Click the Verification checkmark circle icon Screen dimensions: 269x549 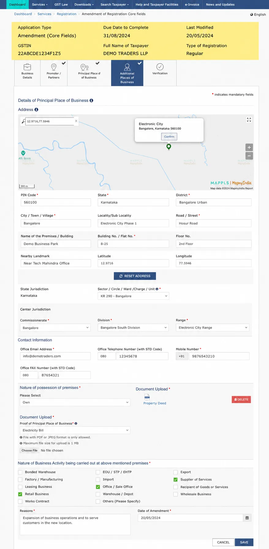(x=160, y=67)
